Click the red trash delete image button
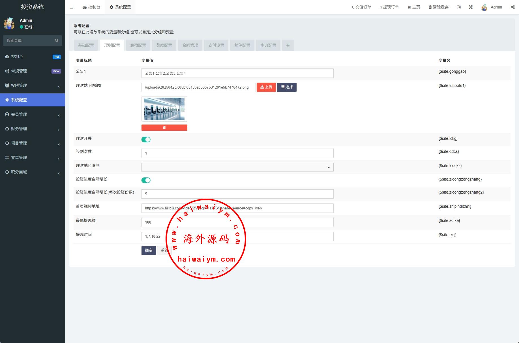 point(164,128)
